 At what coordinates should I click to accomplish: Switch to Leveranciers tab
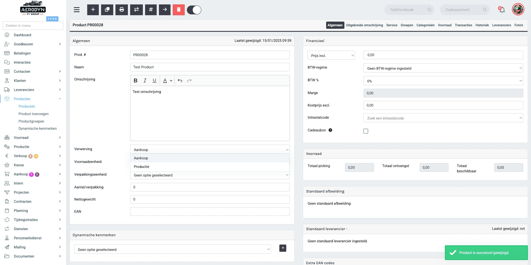pos(501,25)
